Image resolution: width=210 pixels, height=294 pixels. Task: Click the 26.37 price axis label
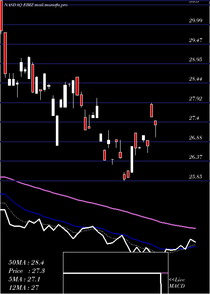click(x=196, y=157)
